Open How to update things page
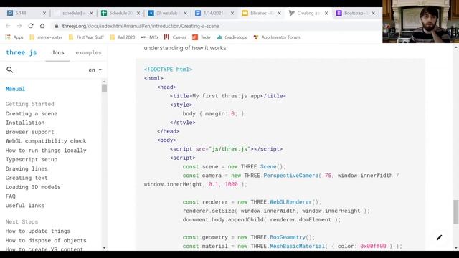459x258 pixels. pyautogui.click(x=38, y=231)
